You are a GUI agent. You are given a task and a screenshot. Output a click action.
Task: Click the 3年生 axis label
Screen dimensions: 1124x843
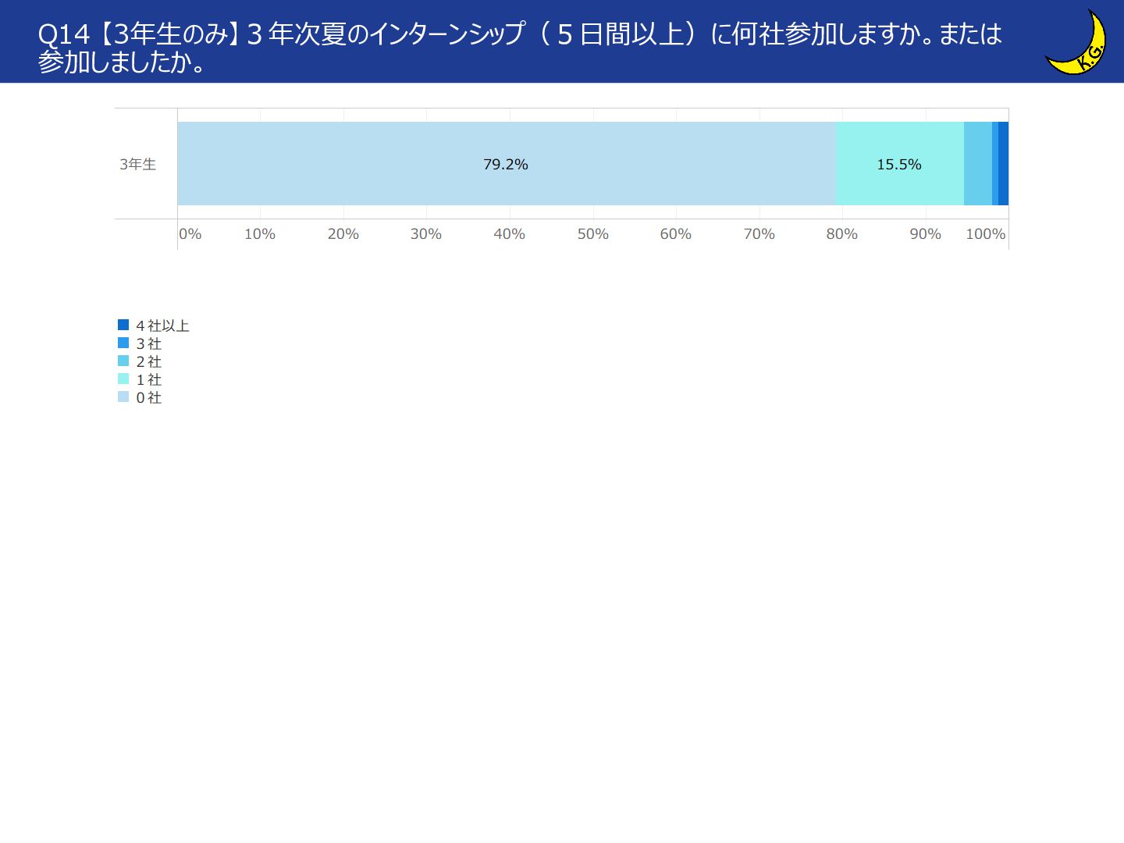tap(138, 164)
